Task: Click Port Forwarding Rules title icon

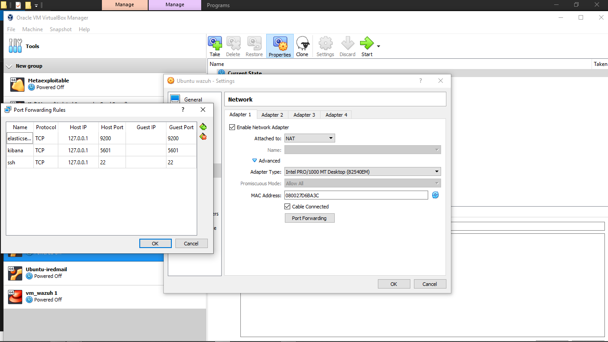Action: coord(8,110)
